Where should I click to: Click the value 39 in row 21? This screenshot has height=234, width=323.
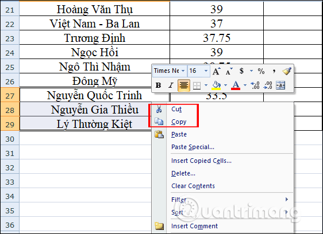(217, 9)
